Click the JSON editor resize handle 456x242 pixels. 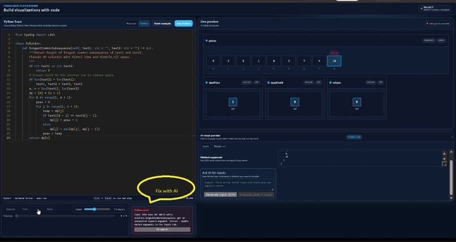point(444,164)
